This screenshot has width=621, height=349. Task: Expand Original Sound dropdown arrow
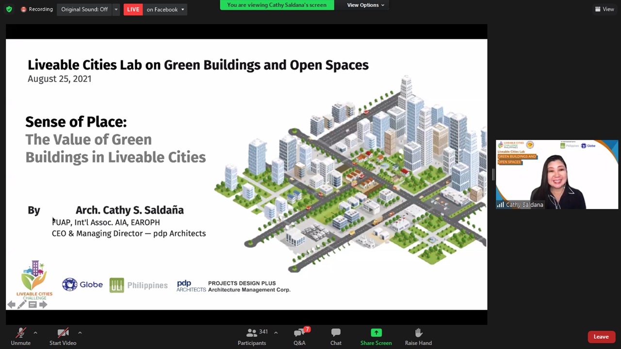[116, 9]
